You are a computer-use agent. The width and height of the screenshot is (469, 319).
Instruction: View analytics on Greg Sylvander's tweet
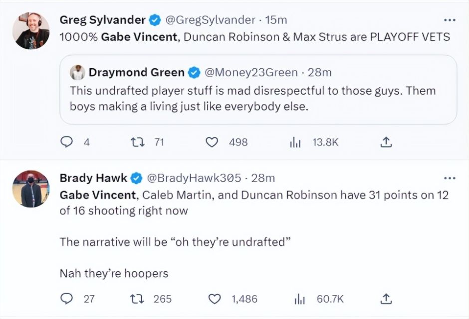[x=294, y=142]
